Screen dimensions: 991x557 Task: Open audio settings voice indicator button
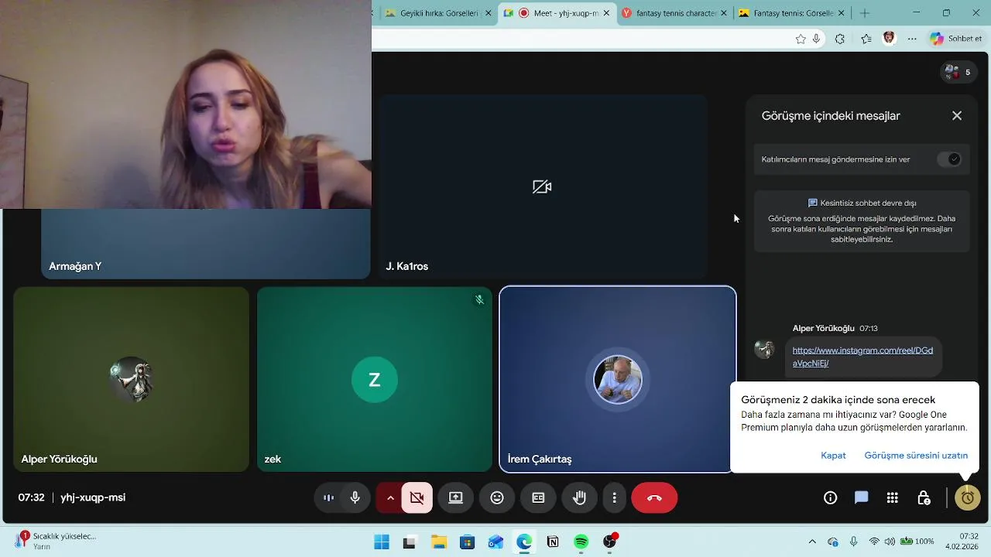coord(328,498)
